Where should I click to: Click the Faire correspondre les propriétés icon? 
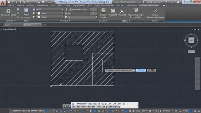point(136,11)
